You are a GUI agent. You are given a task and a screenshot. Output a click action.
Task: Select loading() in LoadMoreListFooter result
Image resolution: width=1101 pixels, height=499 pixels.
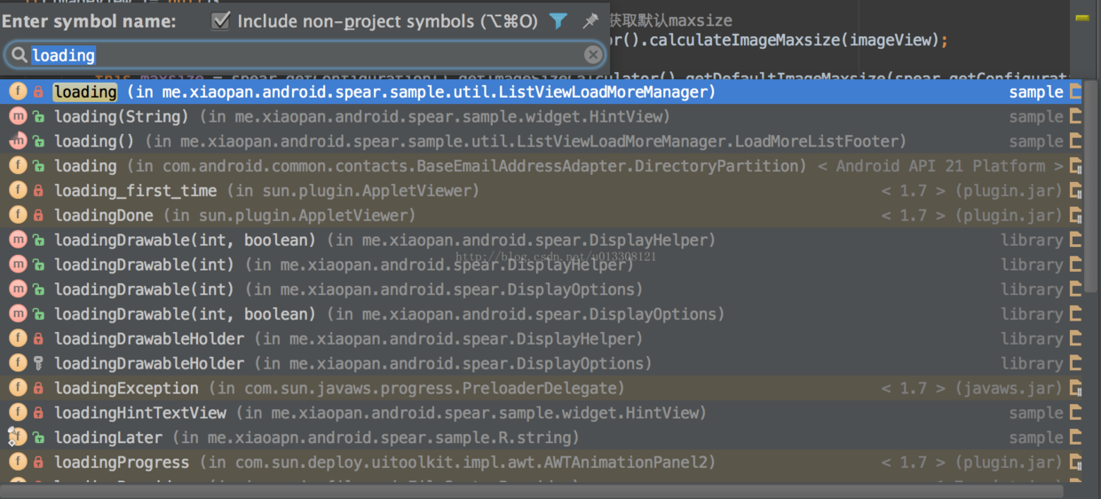[542, 141]
